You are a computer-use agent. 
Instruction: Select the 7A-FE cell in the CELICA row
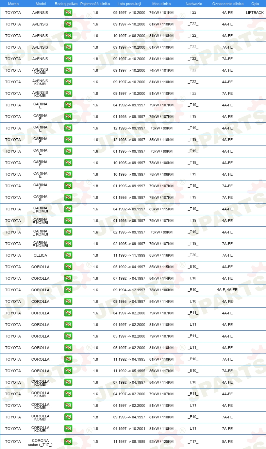(227, 255)
